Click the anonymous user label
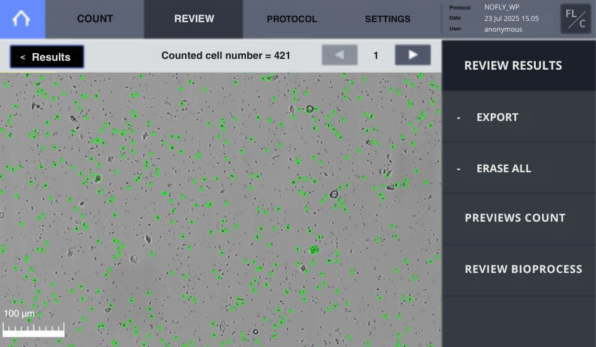This screenshot has height=347, width=596. pos(503,29)
